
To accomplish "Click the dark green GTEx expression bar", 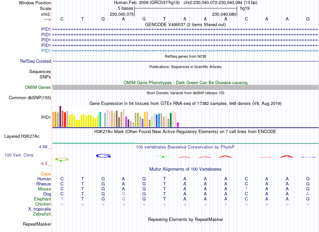I will tap(171, 120).
